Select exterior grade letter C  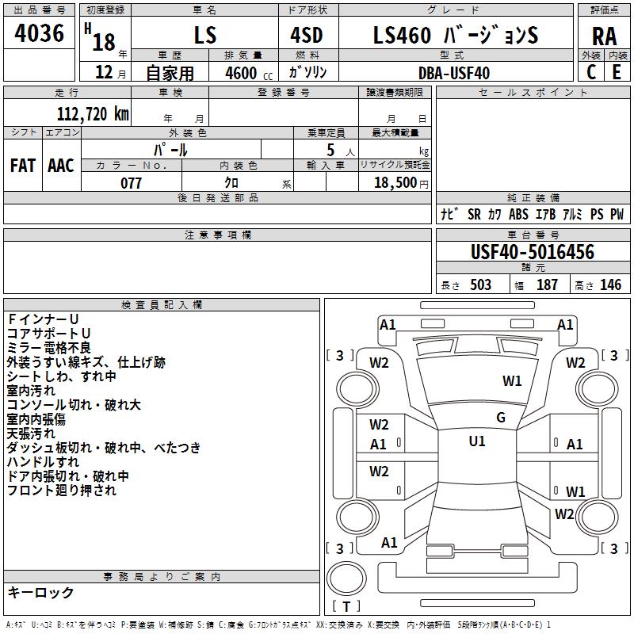pos(590,72)
